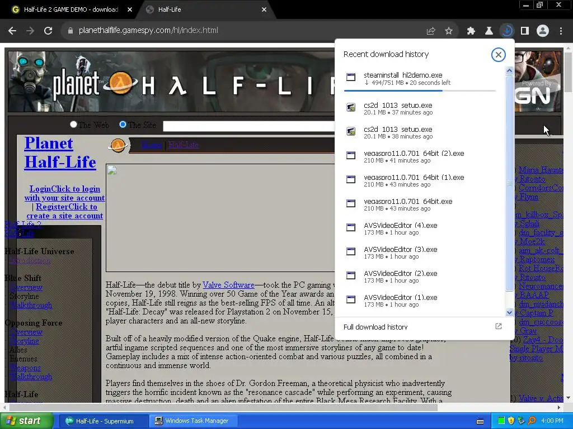The width and height of the screenshot is (573, 429).
Task: Click icon for vegaspro11.0.701 64bit.exe
Action: pyautogui.click(x=351, y=203)
